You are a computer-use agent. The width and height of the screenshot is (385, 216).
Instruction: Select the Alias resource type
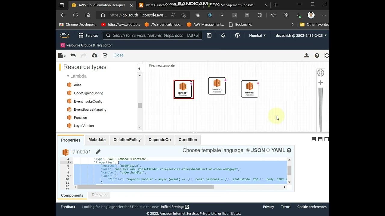[78, 85]
